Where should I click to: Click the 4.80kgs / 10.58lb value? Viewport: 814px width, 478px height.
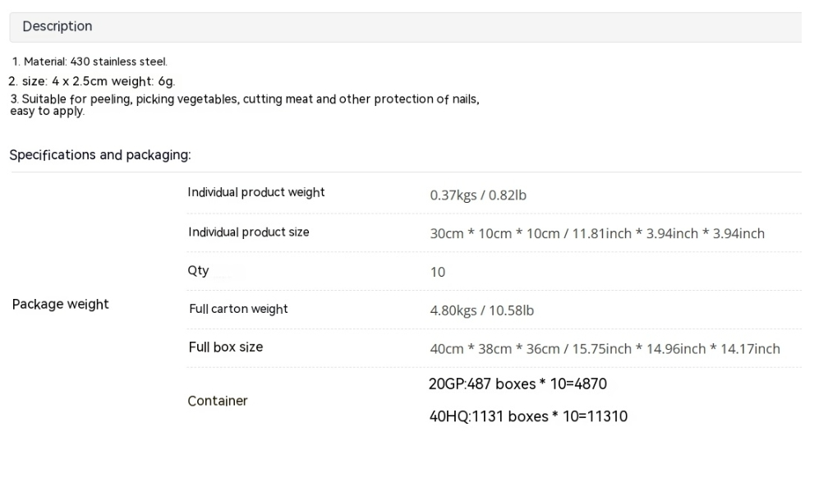coord(482,310)
